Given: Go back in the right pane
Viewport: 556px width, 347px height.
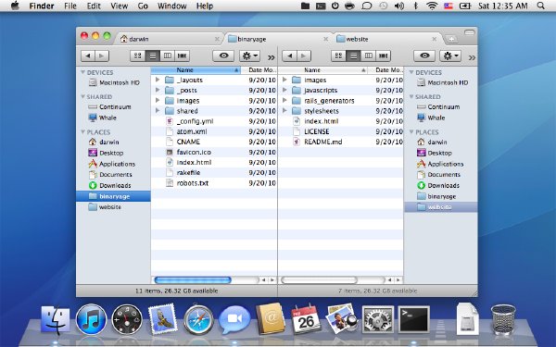Looking at the screenshot, I should tap(289, 56).
